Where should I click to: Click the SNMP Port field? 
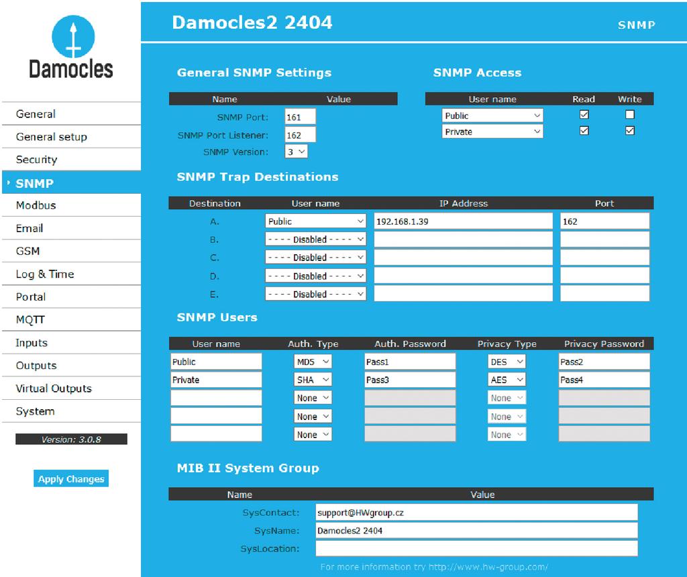tap(300, 117)
